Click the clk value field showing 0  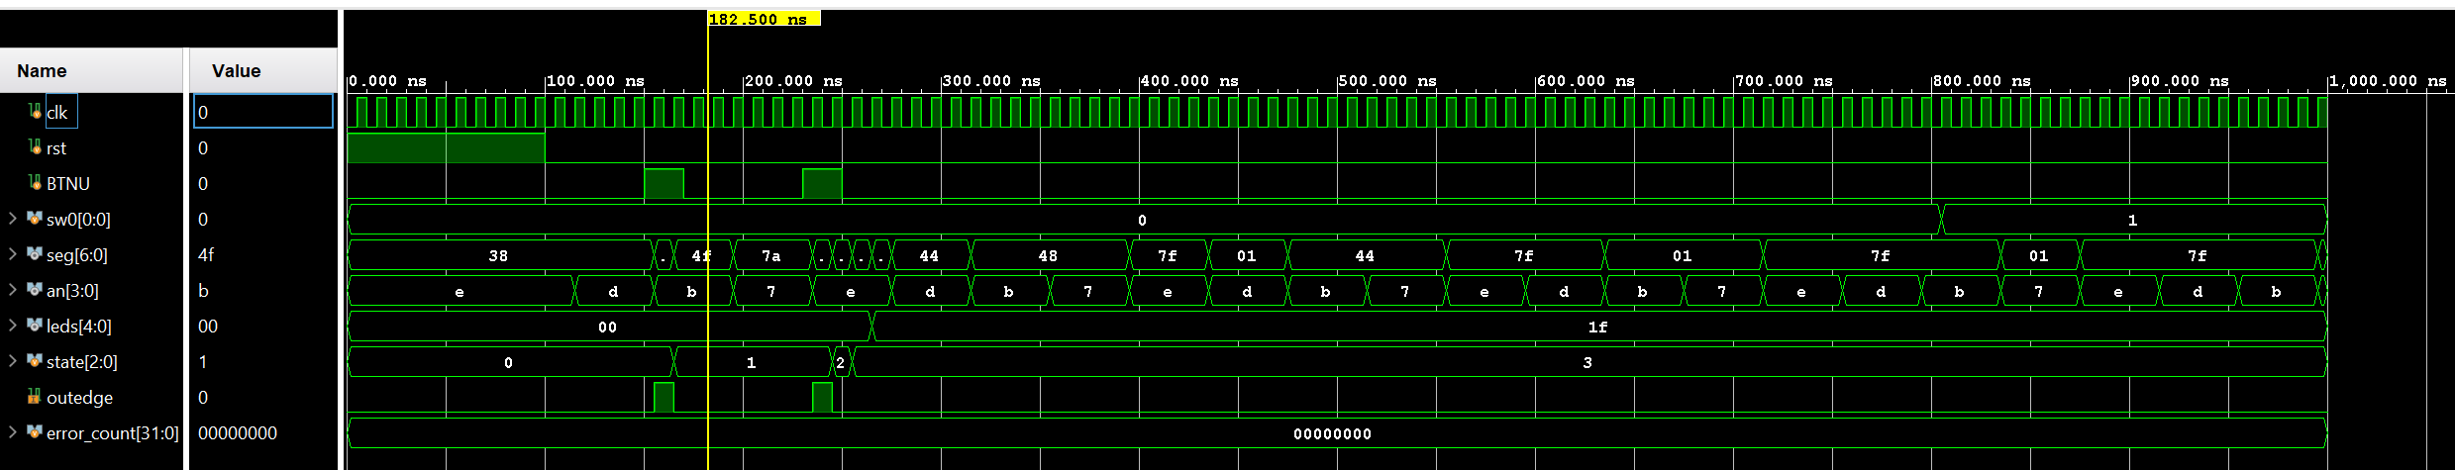pos(263,112)
